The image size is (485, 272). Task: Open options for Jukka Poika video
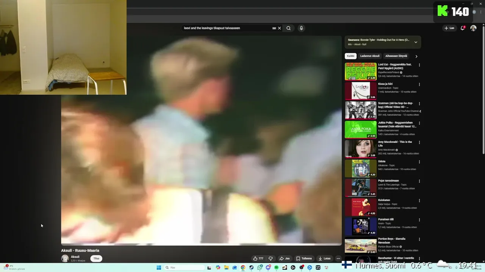(x=419, y=123)
